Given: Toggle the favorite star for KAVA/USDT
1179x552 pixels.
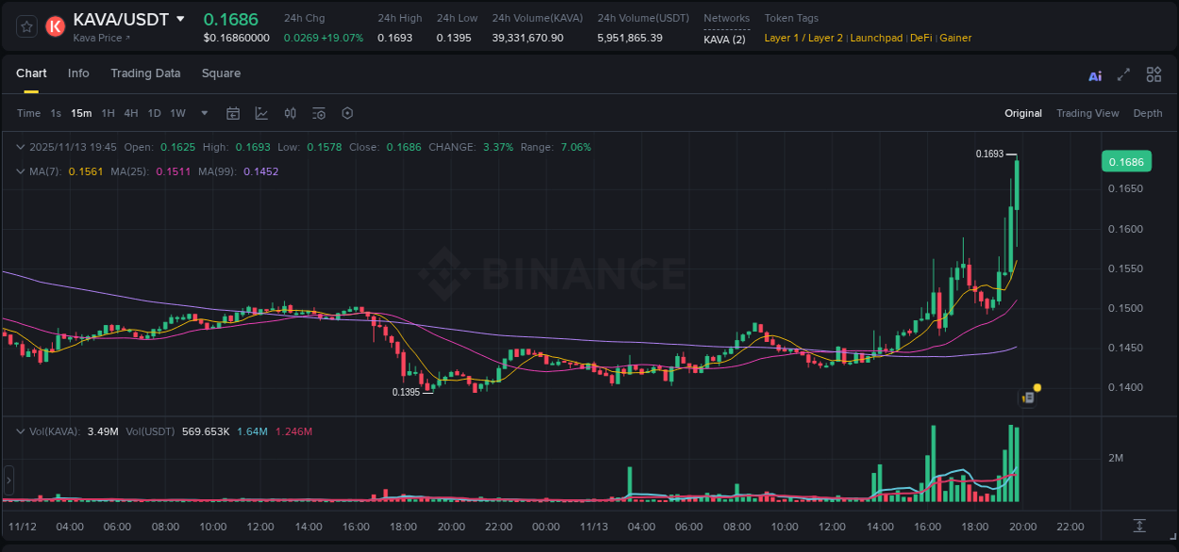Looking at the screenshot, I should coord(25,27).
